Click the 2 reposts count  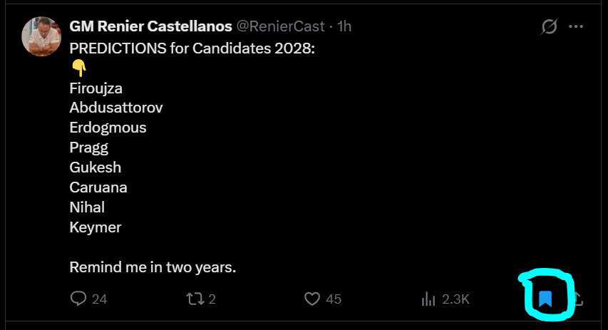pyautogui.click(x=212, y=299)
